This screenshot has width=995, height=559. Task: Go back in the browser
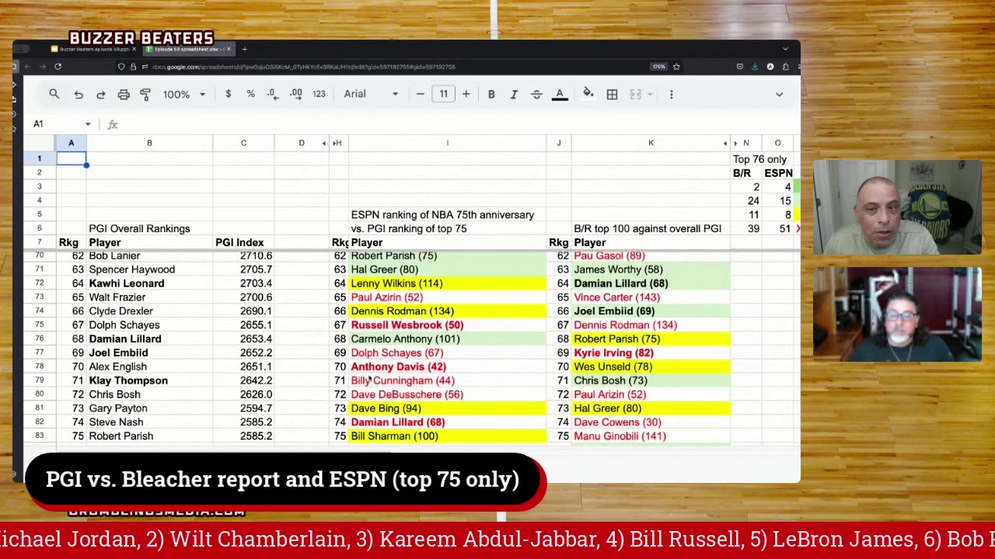coord(26,67)
